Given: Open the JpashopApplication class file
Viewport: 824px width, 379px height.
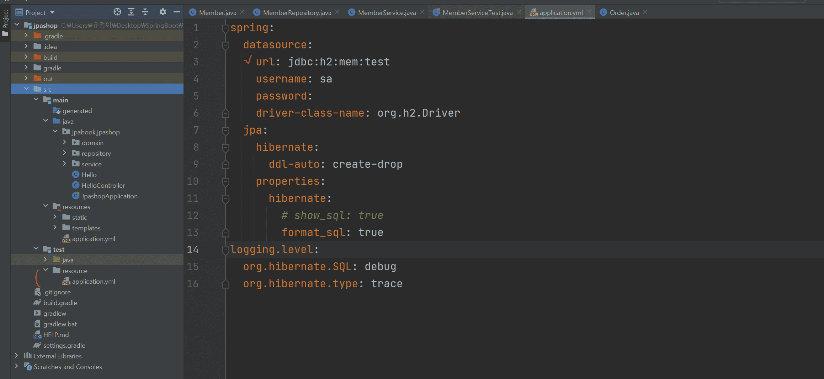Looking at the screenshot, I should pos(109,196).
